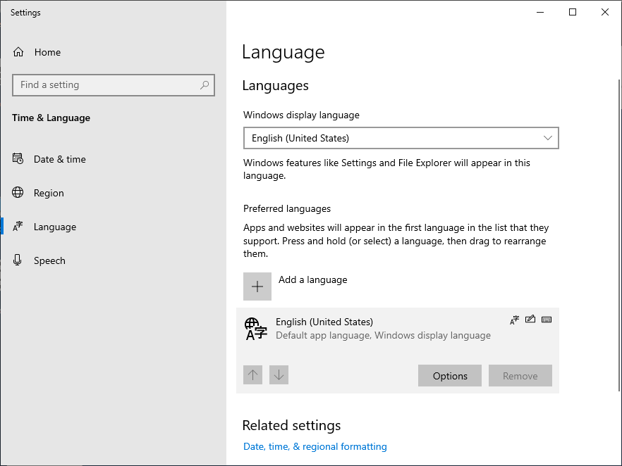622x466 pixels.
Task: Click the Region globe icon
Action: click(18, 192)
